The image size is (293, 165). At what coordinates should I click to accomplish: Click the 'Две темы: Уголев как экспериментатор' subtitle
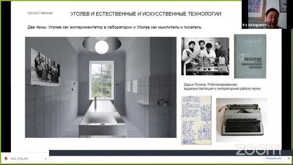tap(115, 27)
